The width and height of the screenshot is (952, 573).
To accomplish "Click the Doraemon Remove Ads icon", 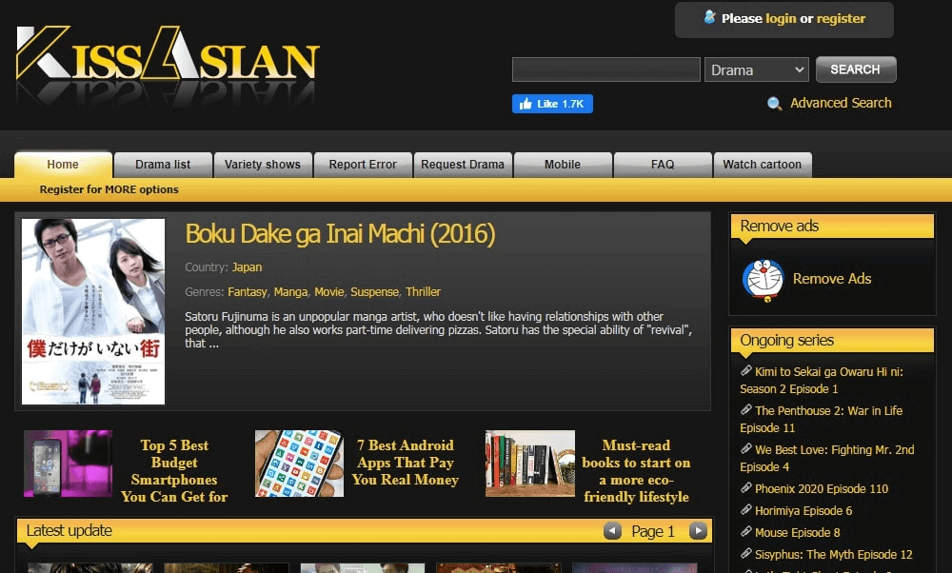I will (x=764, y=280).
